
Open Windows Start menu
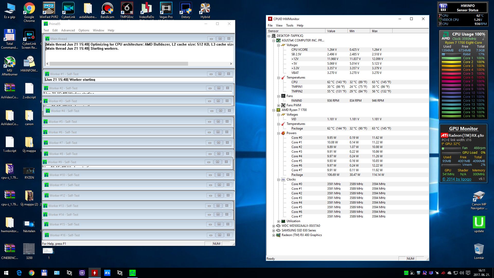(x=6, y=273)
